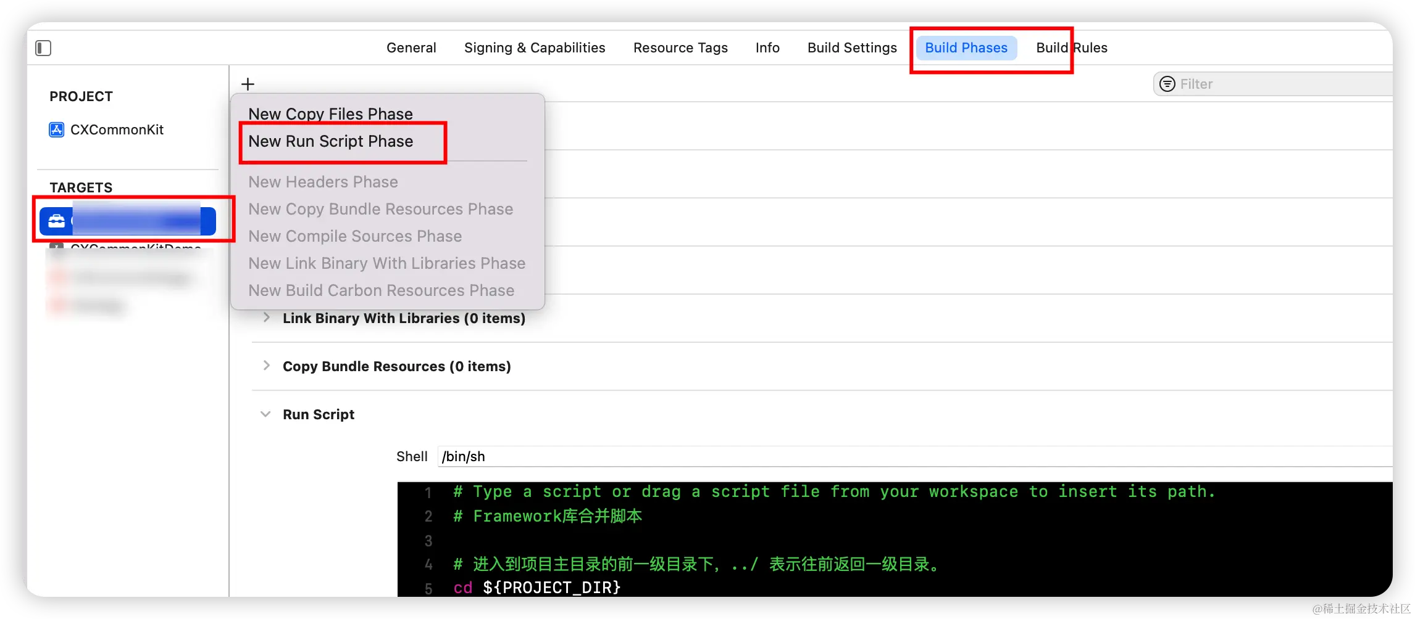The image size is (1415, 619).
Task: Click New Build Carbon Resources Phase entry
Action: (381, 290)
